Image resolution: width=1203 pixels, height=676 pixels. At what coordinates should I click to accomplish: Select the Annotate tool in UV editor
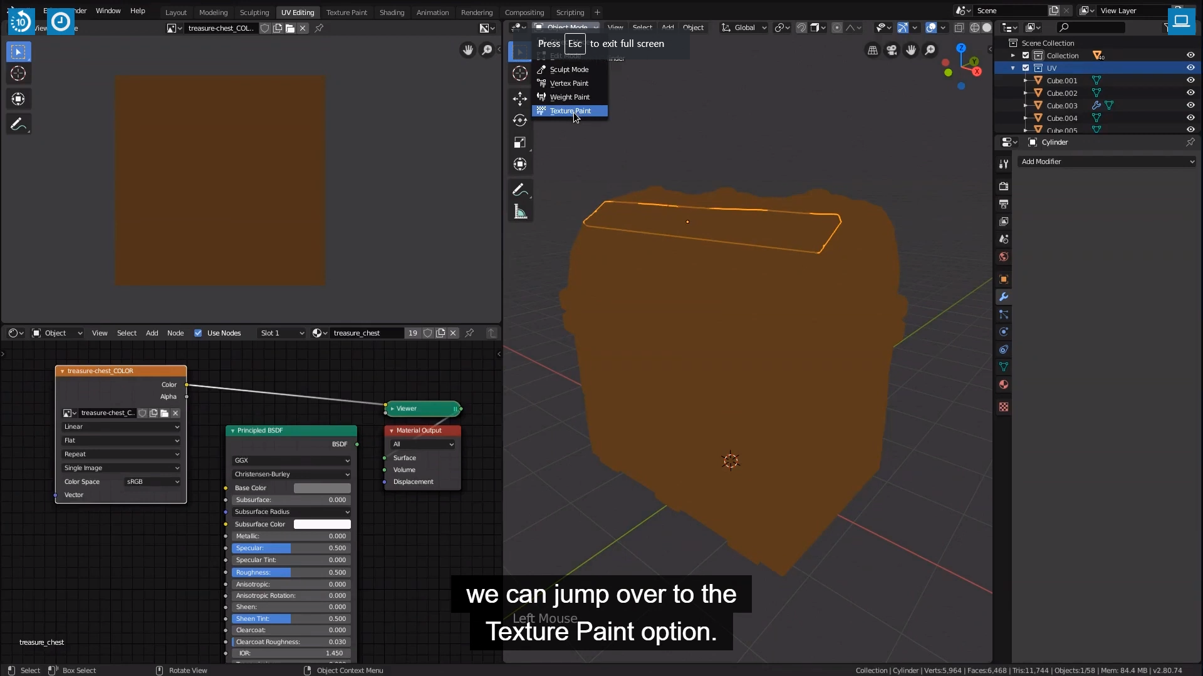[x=18, y=124]
